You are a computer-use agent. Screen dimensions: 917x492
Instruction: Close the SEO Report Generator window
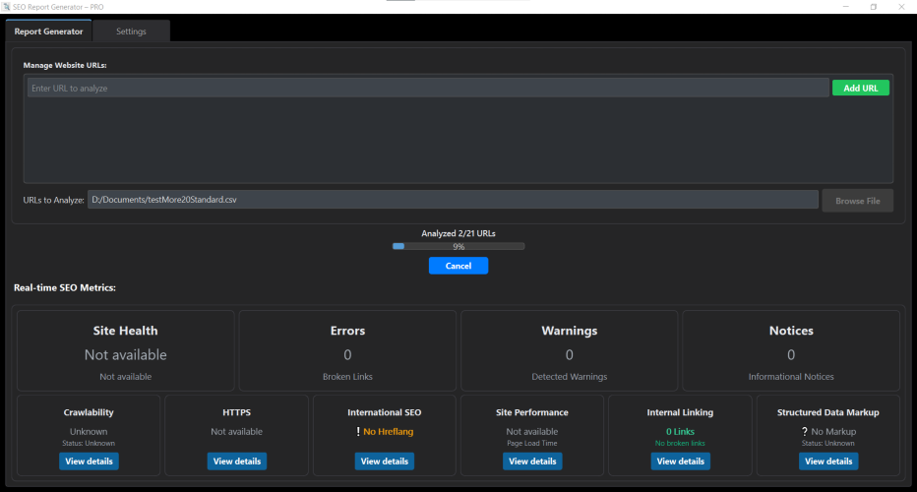901,7
